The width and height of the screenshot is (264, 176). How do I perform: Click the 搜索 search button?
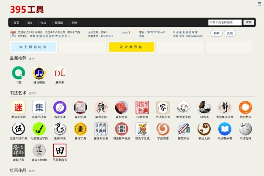coord(249,22)
